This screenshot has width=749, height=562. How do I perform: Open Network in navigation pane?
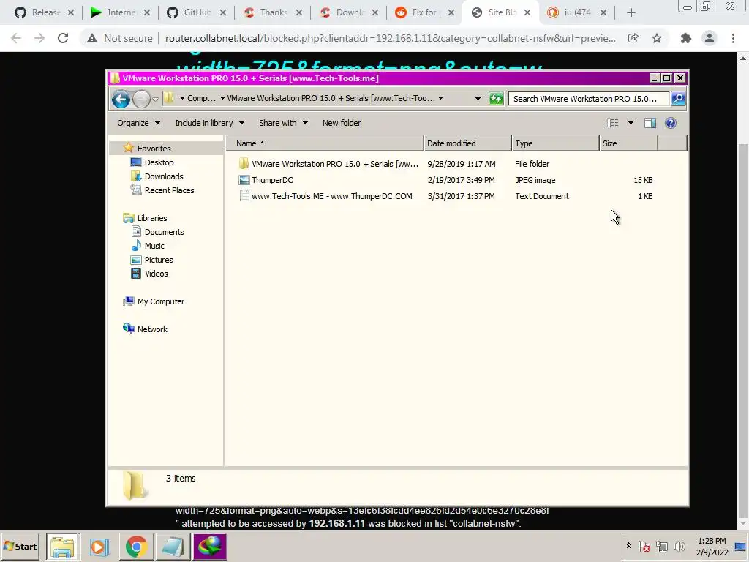146,329
